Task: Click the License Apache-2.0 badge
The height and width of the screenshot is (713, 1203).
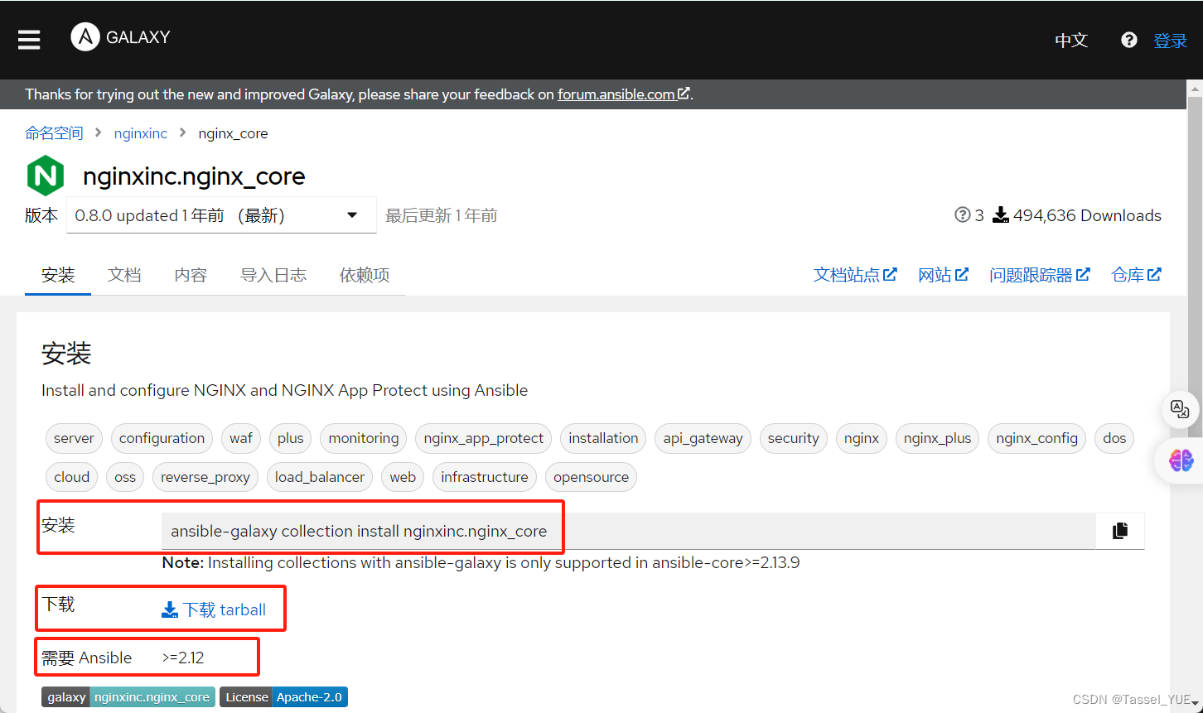Action: [x=283, y=697]
